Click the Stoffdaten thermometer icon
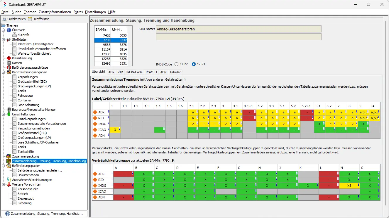The height and width of the screenshot is (218, 389). tap(9, 39)
